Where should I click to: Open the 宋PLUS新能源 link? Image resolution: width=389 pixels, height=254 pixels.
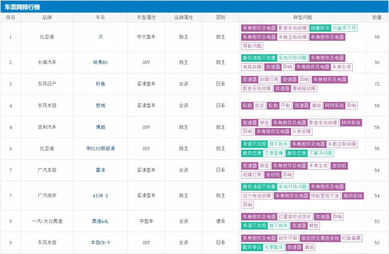(x=100, y=149)
